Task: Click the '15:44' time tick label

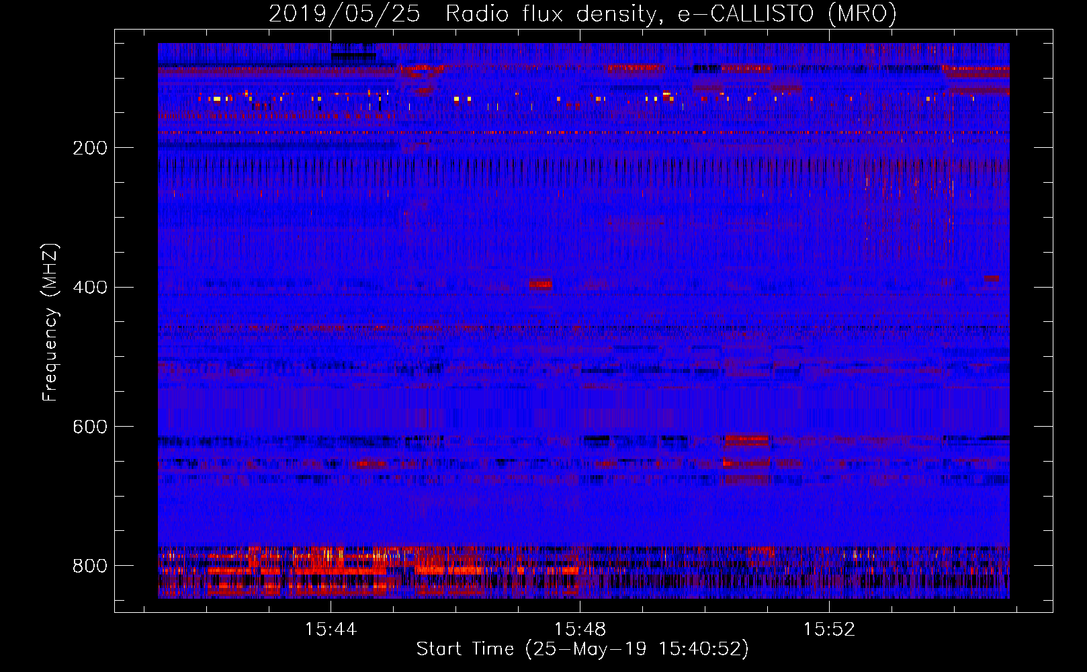Action: [x=331, y=629]
